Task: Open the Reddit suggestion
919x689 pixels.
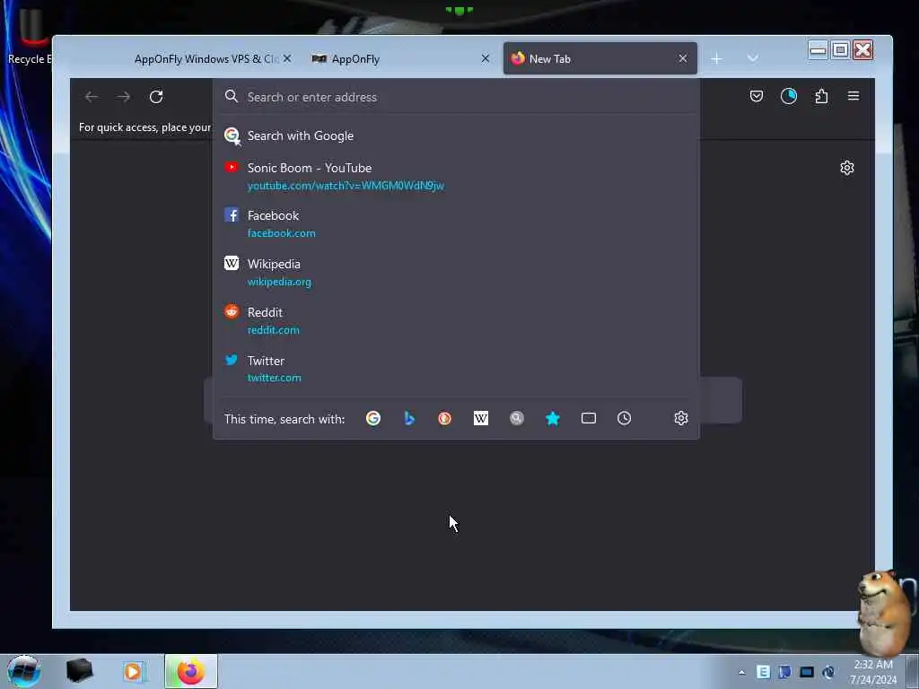Action: click(456, 320)
